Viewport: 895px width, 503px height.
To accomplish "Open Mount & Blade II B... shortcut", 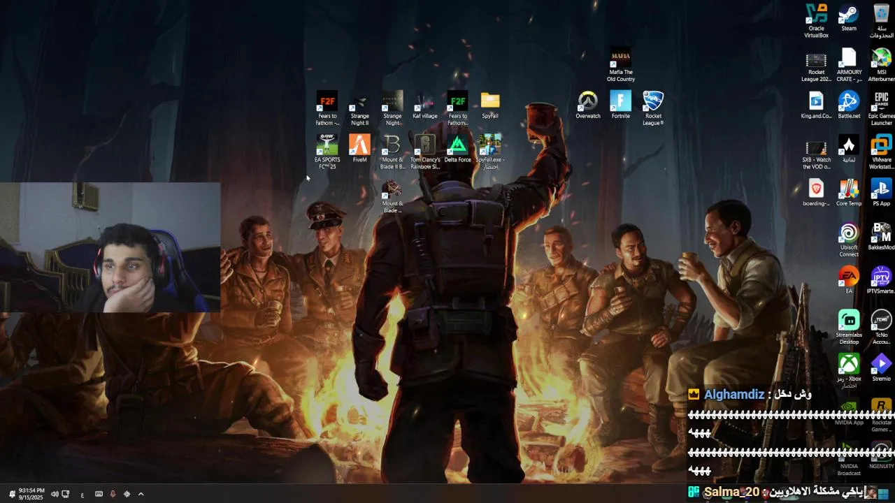I will [392, 153].
